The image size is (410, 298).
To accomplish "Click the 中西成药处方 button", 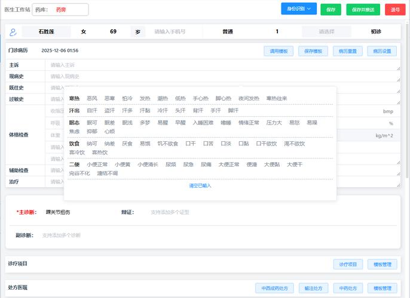I will (274, 288).
